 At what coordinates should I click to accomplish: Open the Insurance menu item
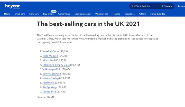tap(130, 14)
